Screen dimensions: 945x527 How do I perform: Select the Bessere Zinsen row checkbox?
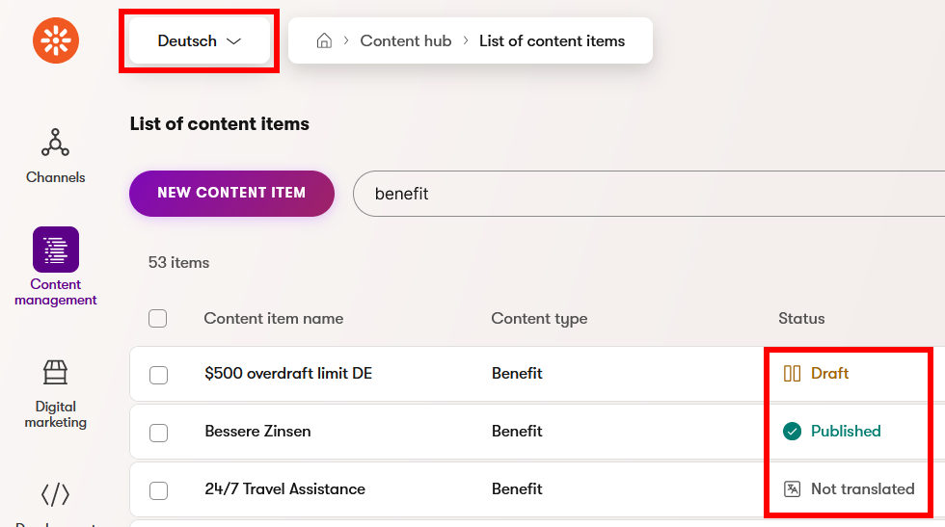coord(159,433)
